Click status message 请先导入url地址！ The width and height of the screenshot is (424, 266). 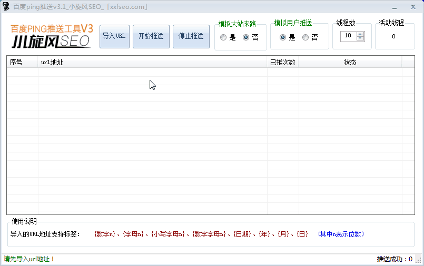point(29,259)
